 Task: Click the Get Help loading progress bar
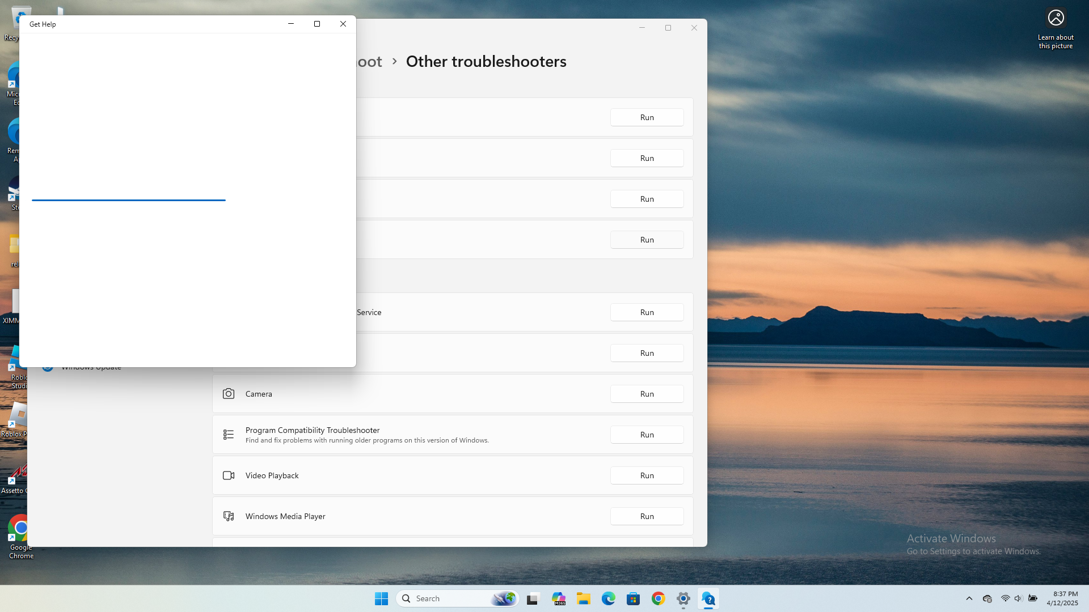(x=129, y=200)
